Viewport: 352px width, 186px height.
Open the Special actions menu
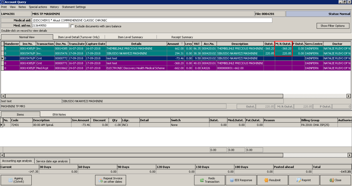[x=38, y=7]
